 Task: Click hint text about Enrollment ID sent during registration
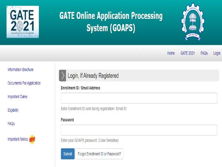(x=94, y=109)
